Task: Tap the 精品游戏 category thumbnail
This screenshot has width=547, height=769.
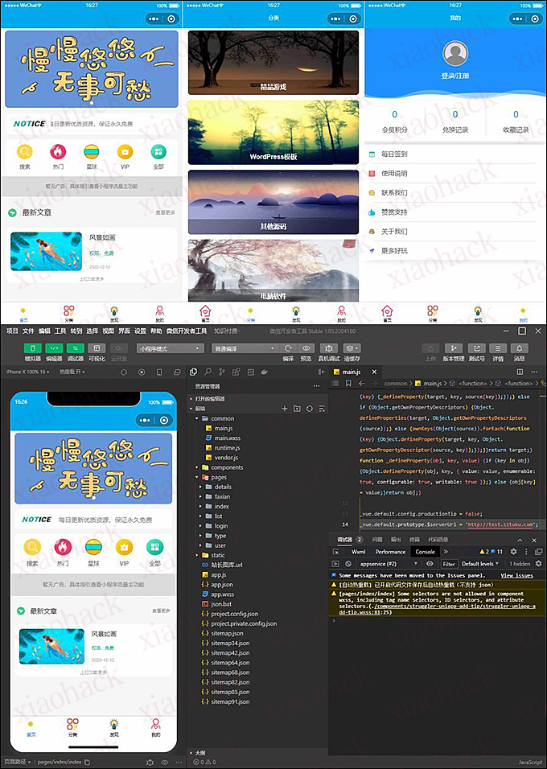Action: click(273, 62)
